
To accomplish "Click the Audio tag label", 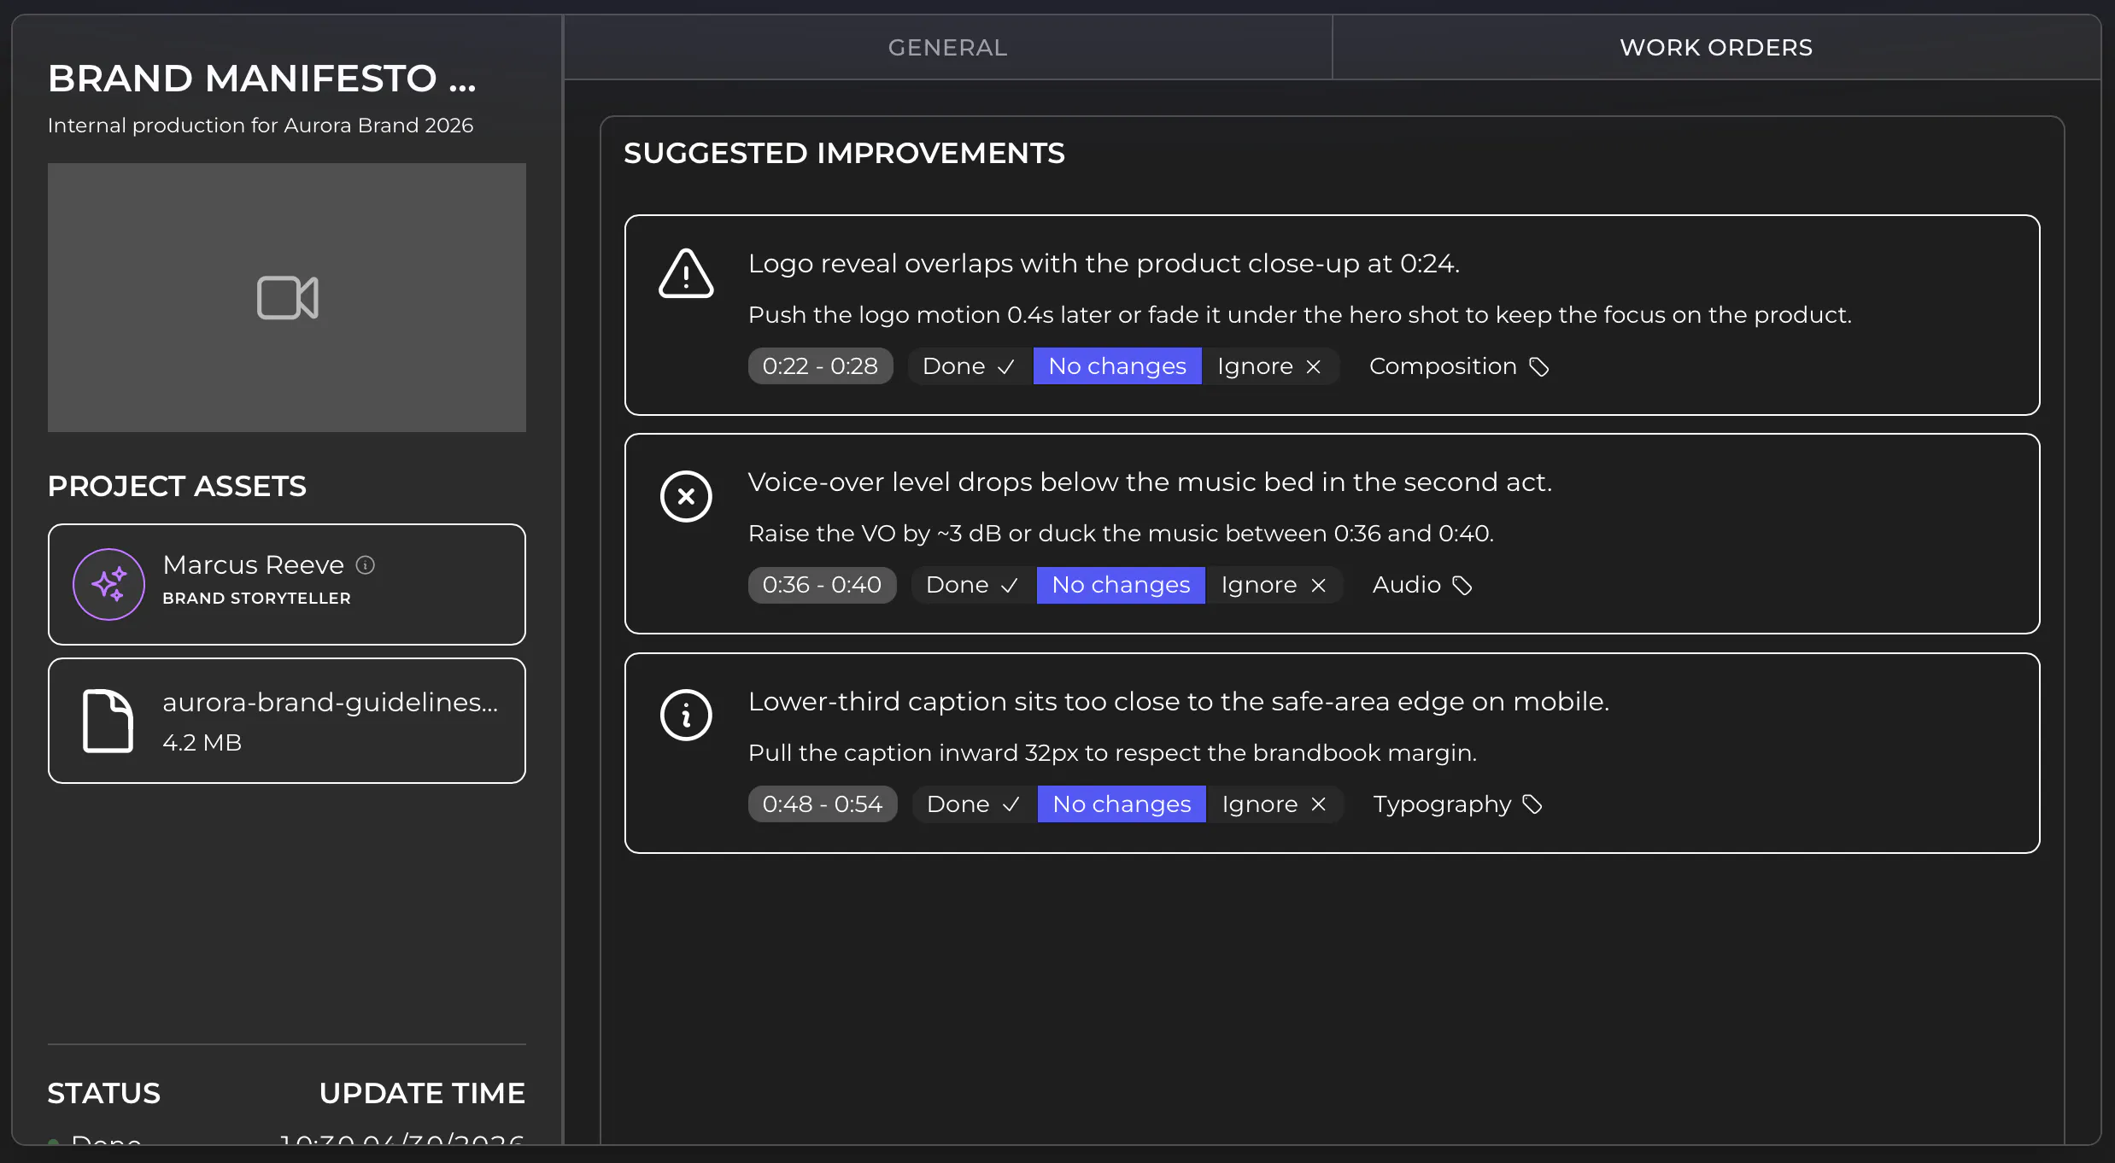I will (x=1407, y=585).
